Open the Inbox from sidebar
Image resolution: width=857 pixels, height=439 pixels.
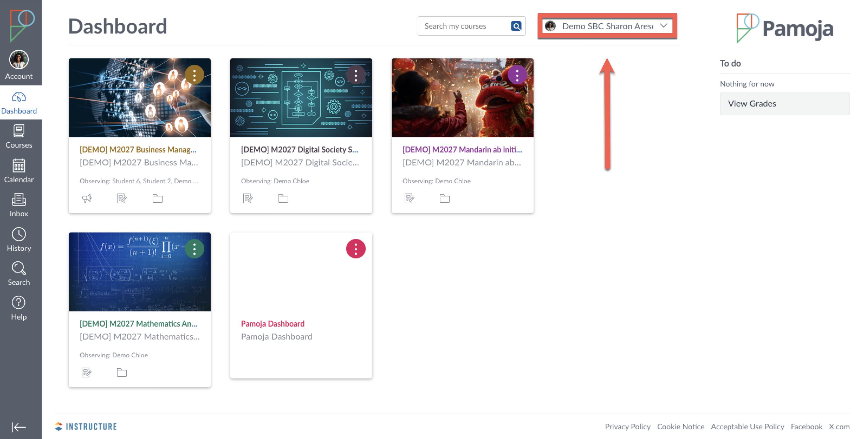(19, 205)
